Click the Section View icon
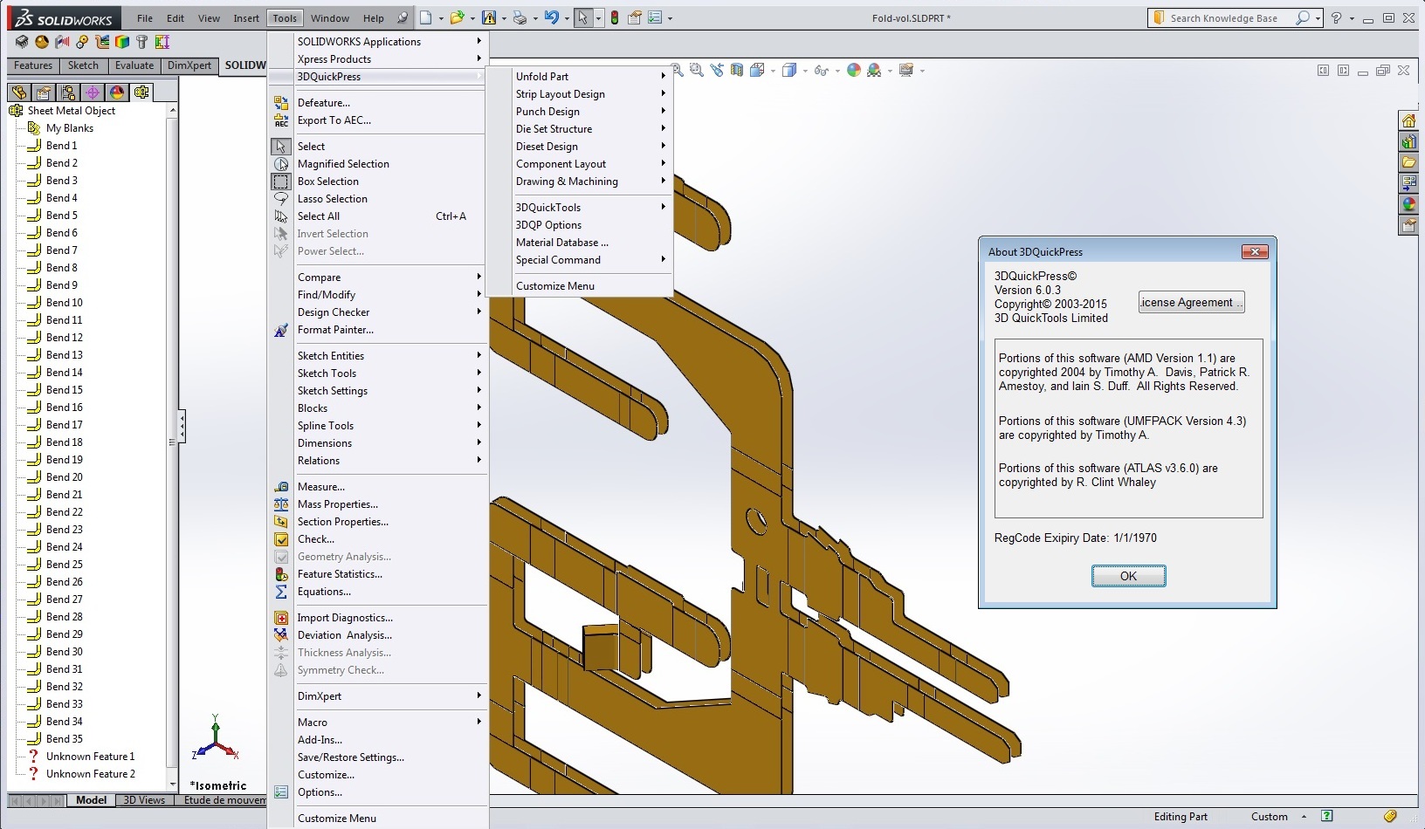This screenshot has height=829, width=1425. 737,70
